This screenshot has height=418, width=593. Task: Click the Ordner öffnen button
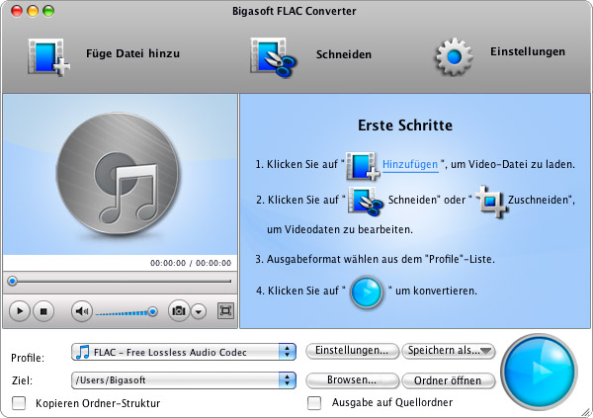tap(448, 380)
